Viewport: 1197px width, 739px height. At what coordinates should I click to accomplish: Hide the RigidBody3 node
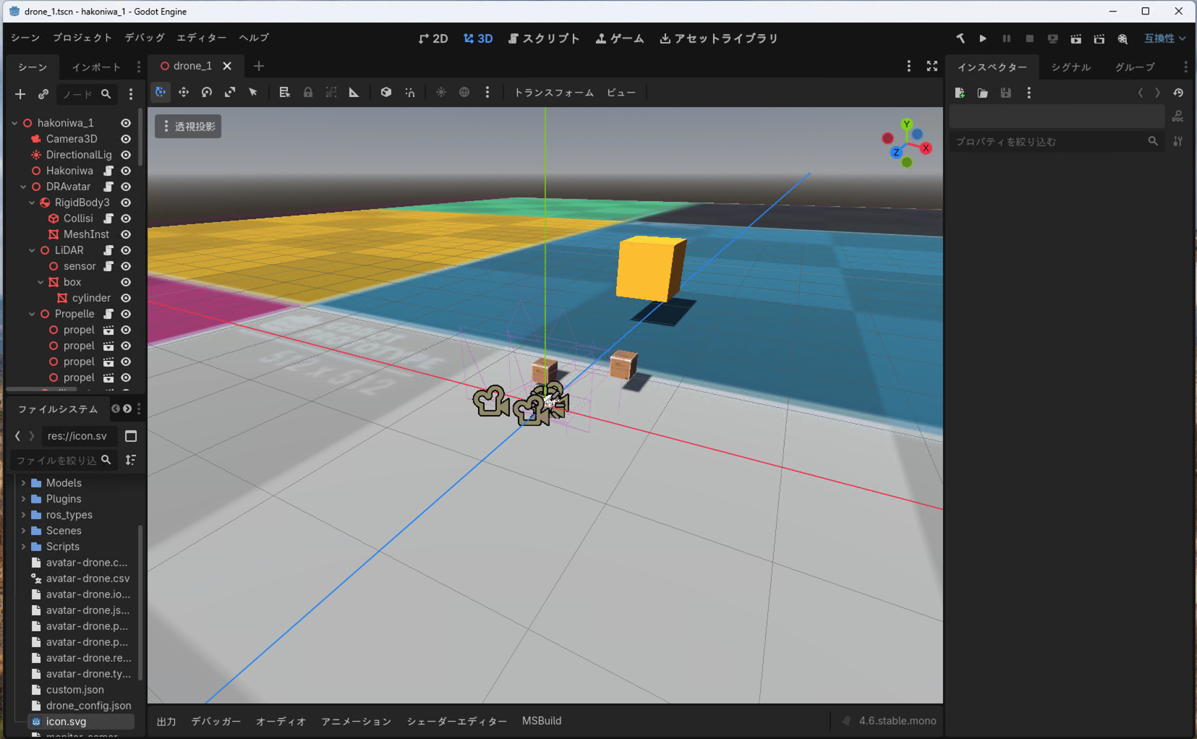[125, 202]
